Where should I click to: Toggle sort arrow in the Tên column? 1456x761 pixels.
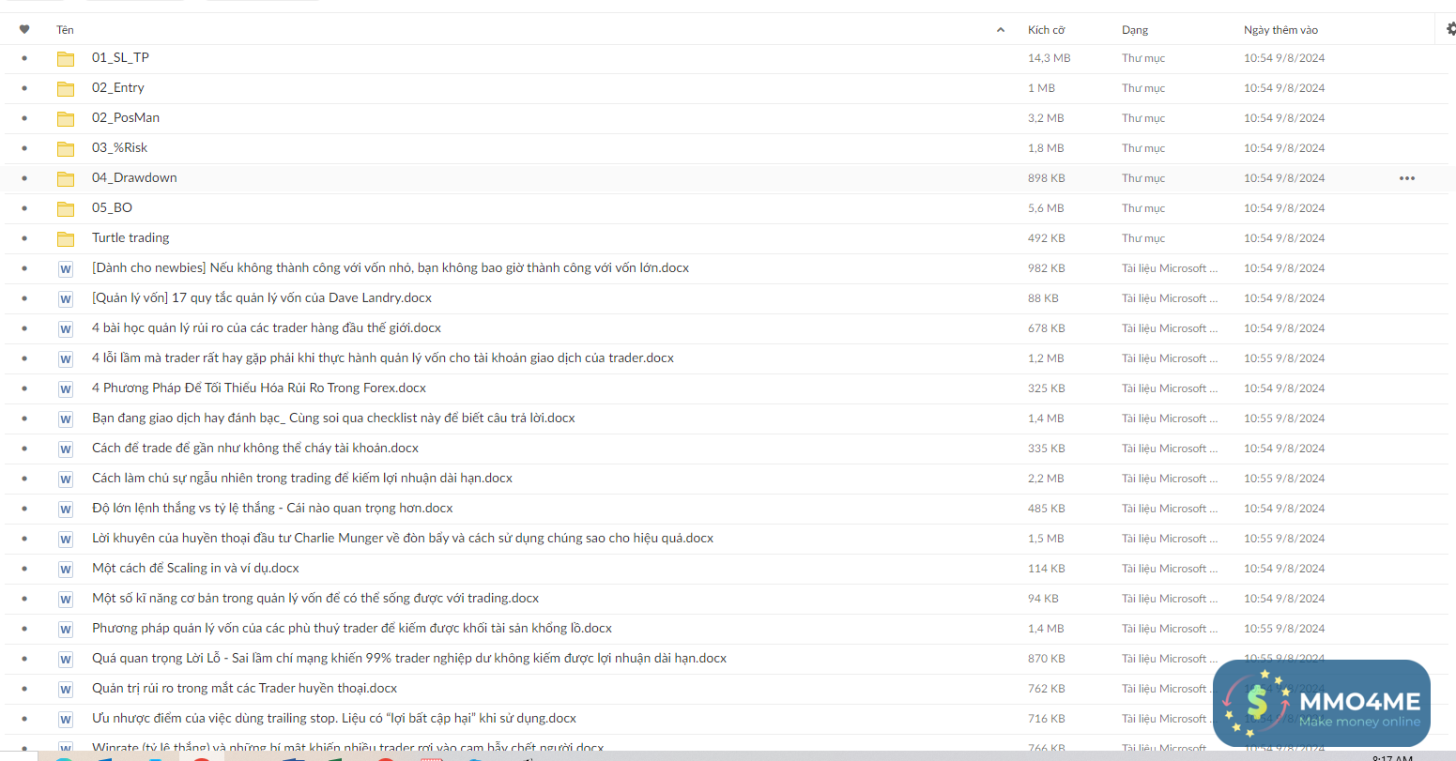pyautogui.click(x=1000, y=30)
